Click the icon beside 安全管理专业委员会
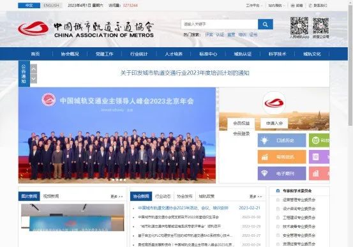The width and height of the screenshot is (353, 247). click(278, 236)
